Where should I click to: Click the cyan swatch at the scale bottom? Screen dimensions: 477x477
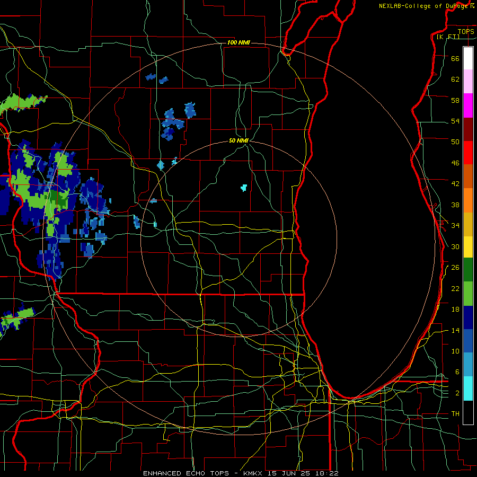tap(468, 388)
